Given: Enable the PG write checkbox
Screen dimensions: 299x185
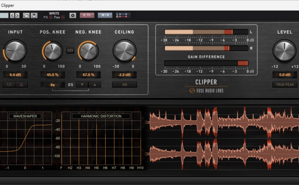Looking at the screenshot, I should coord(51,17).
